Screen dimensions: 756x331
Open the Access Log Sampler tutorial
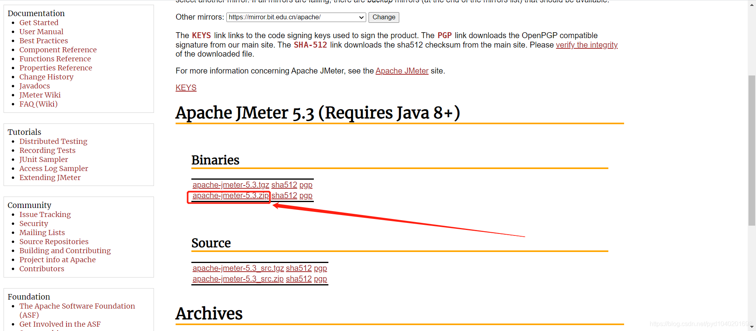pyautogui.click(x=54, y=169)
